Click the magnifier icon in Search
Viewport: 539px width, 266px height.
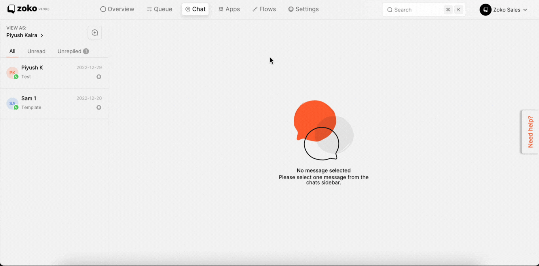[x=390, y=10]
